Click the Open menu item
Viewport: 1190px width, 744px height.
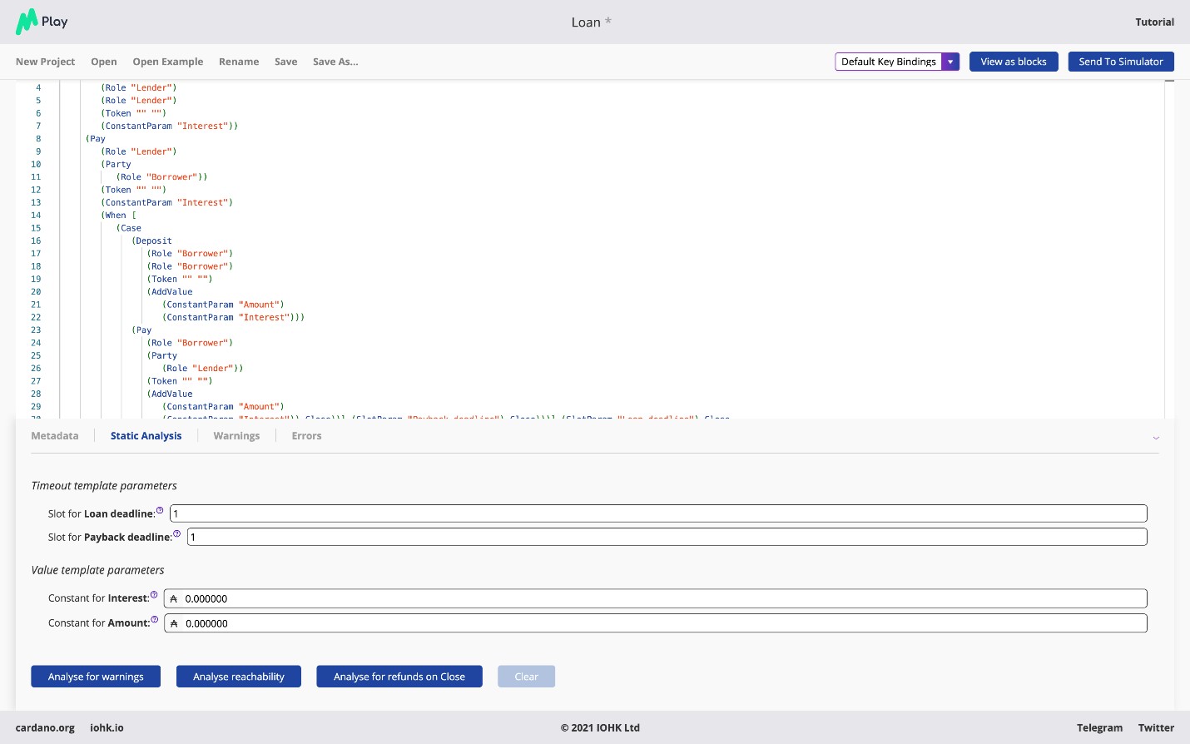[104, 62]
